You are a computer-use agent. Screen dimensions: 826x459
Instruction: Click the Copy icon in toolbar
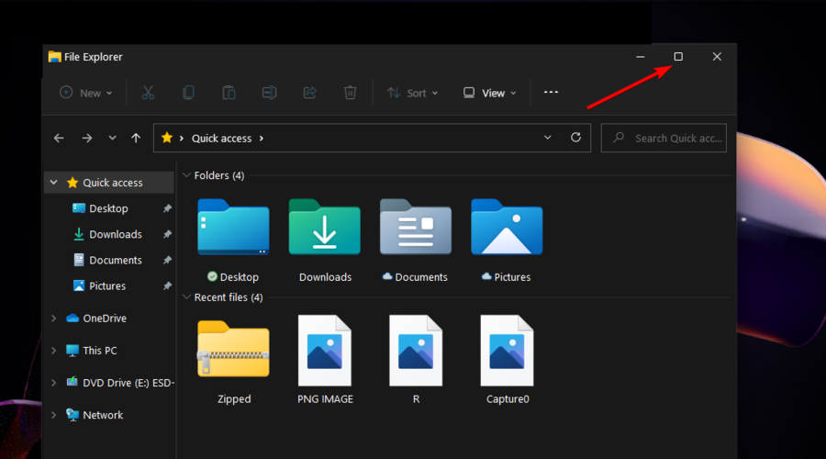(x=188, y=93)
